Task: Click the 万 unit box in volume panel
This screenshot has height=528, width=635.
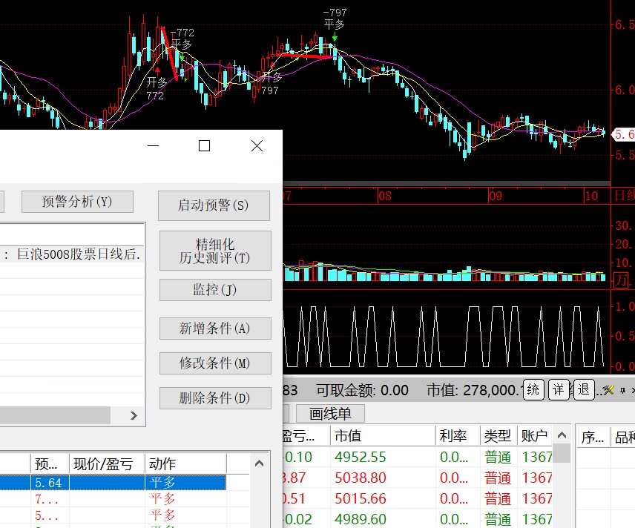Action: pyautogui.click(x=622, y=280)
